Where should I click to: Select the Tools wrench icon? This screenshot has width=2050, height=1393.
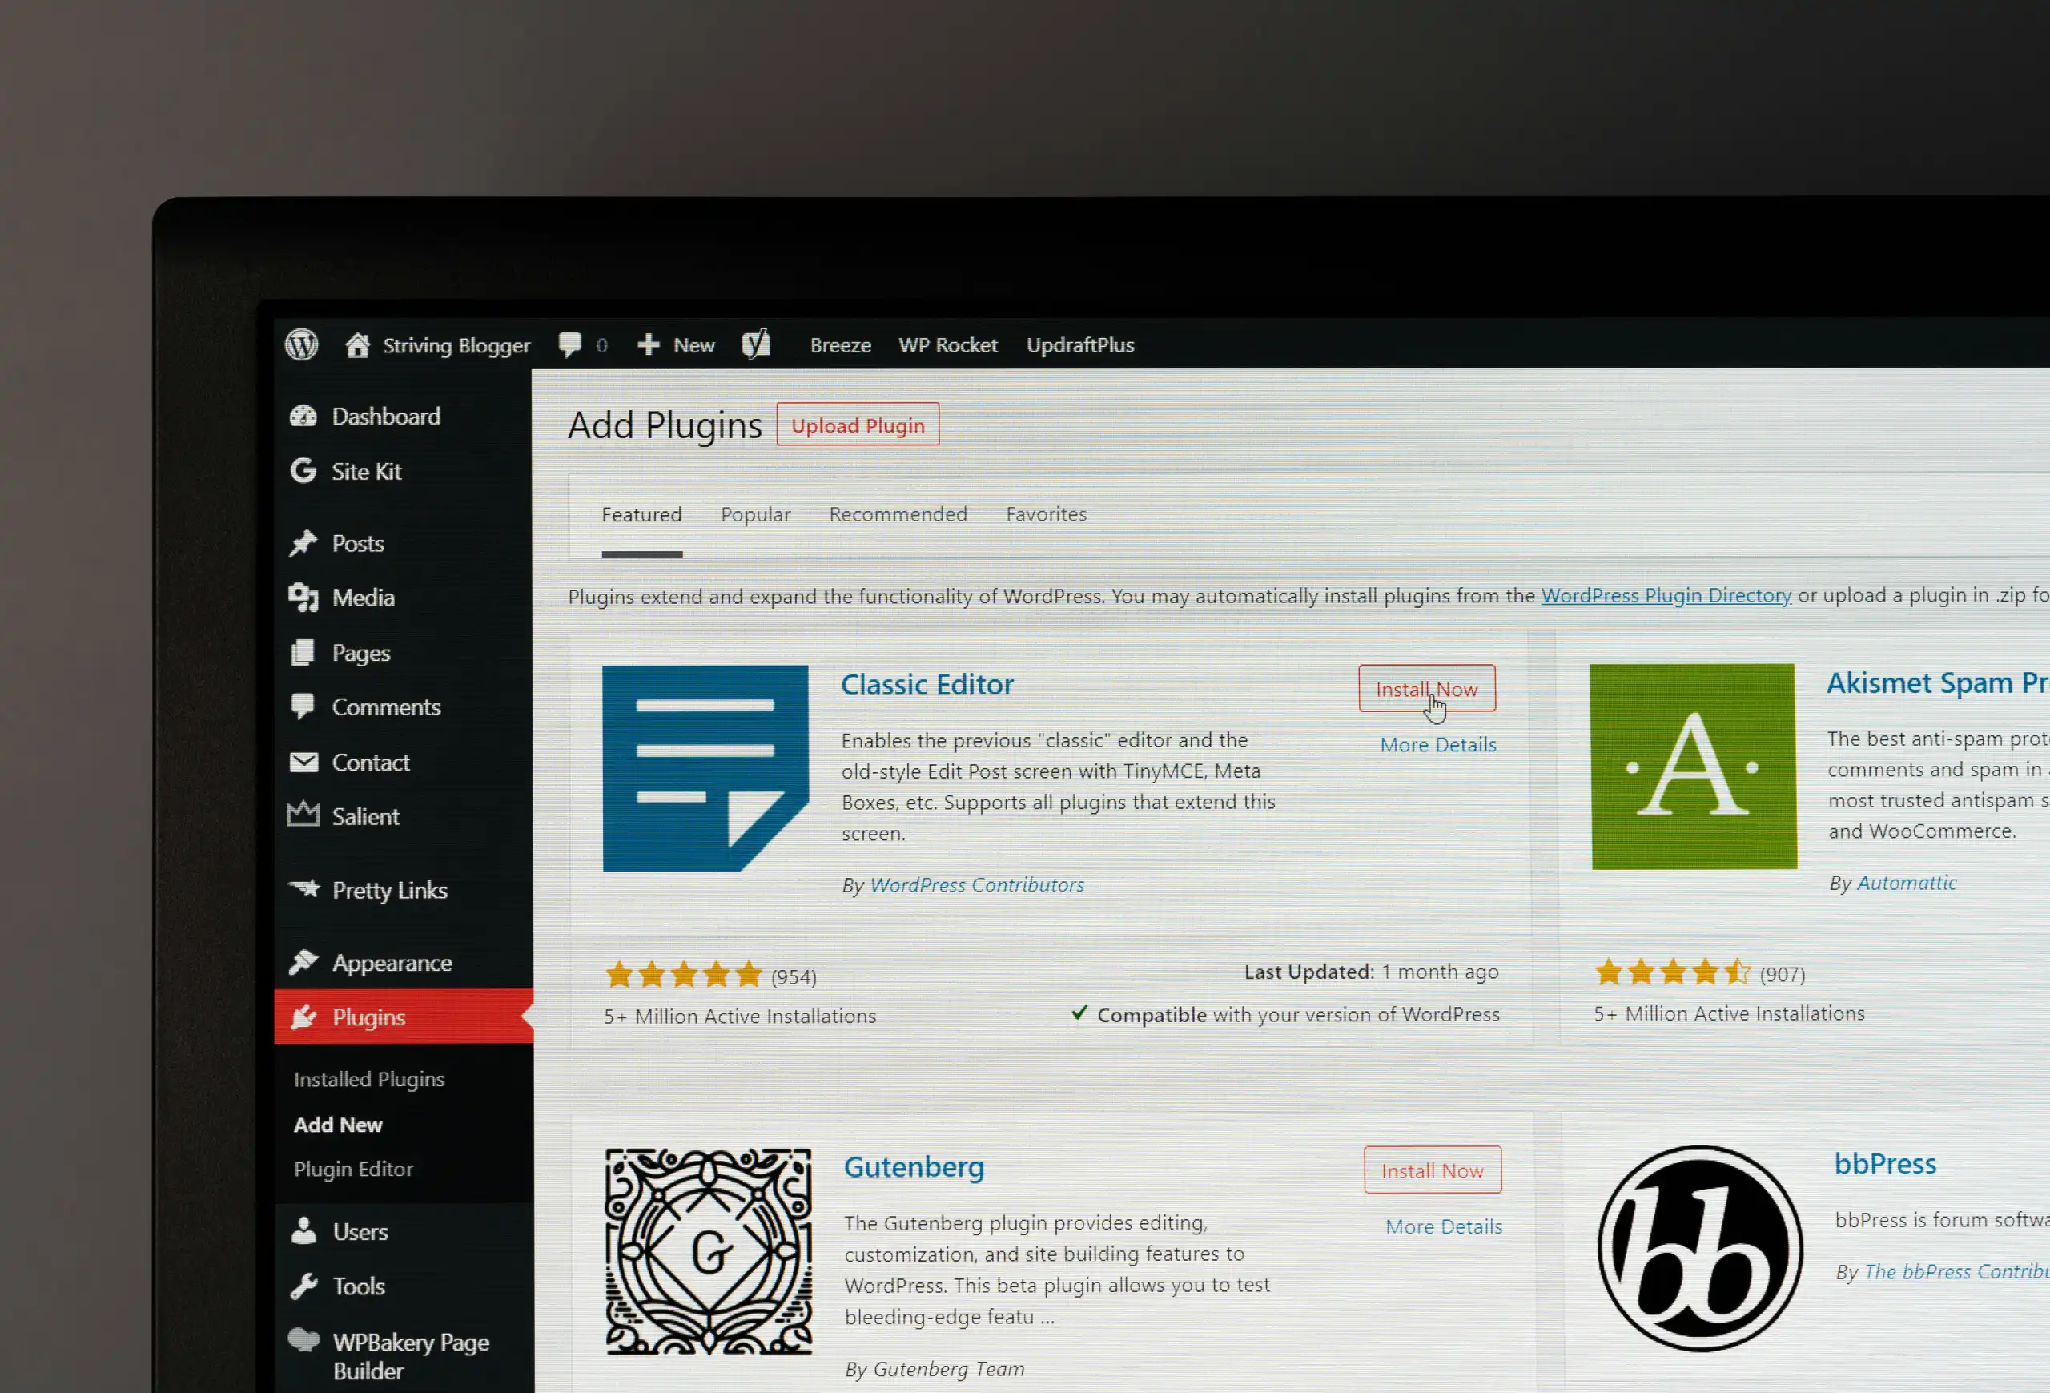tap(303, 1286)
